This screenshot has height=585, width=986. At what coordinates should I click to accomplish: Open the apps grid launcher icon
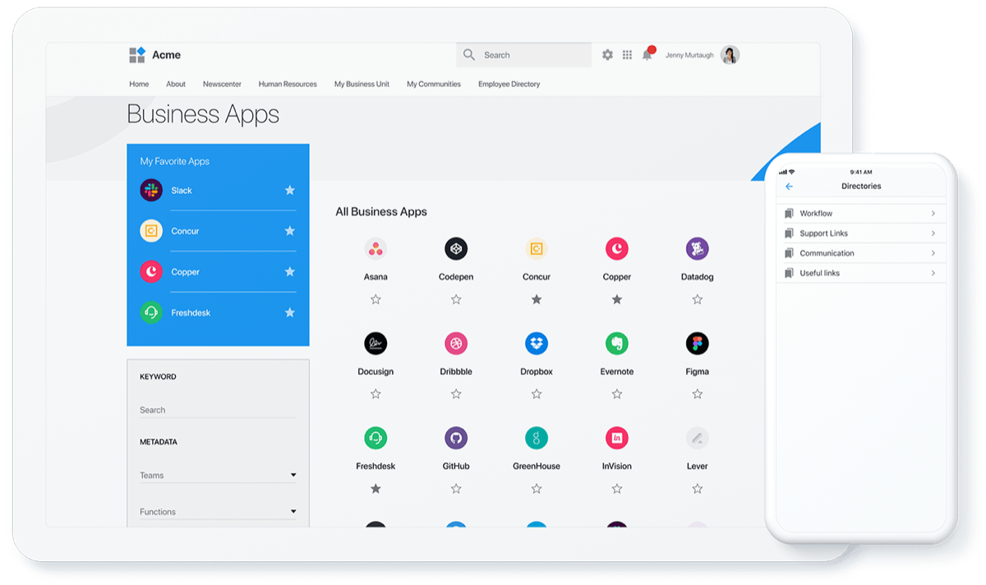[627, 55]
